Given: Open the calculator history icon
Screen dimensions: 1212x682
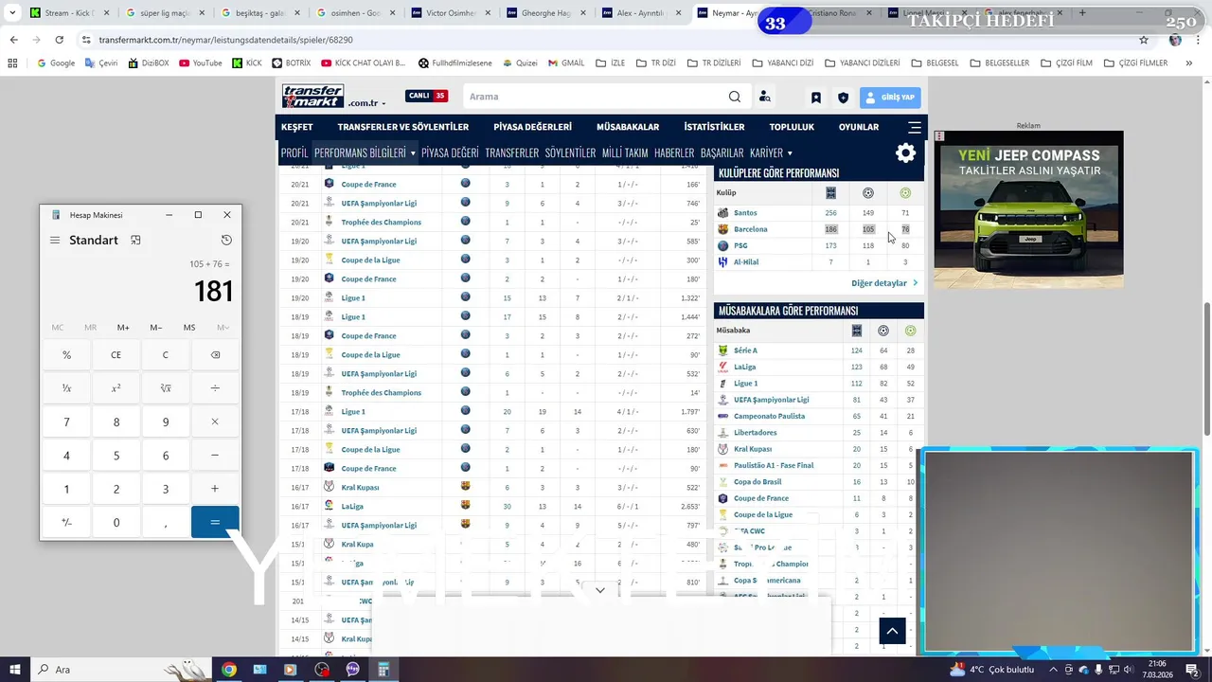Looking at the screenshot, I should (x=226, y=241).
